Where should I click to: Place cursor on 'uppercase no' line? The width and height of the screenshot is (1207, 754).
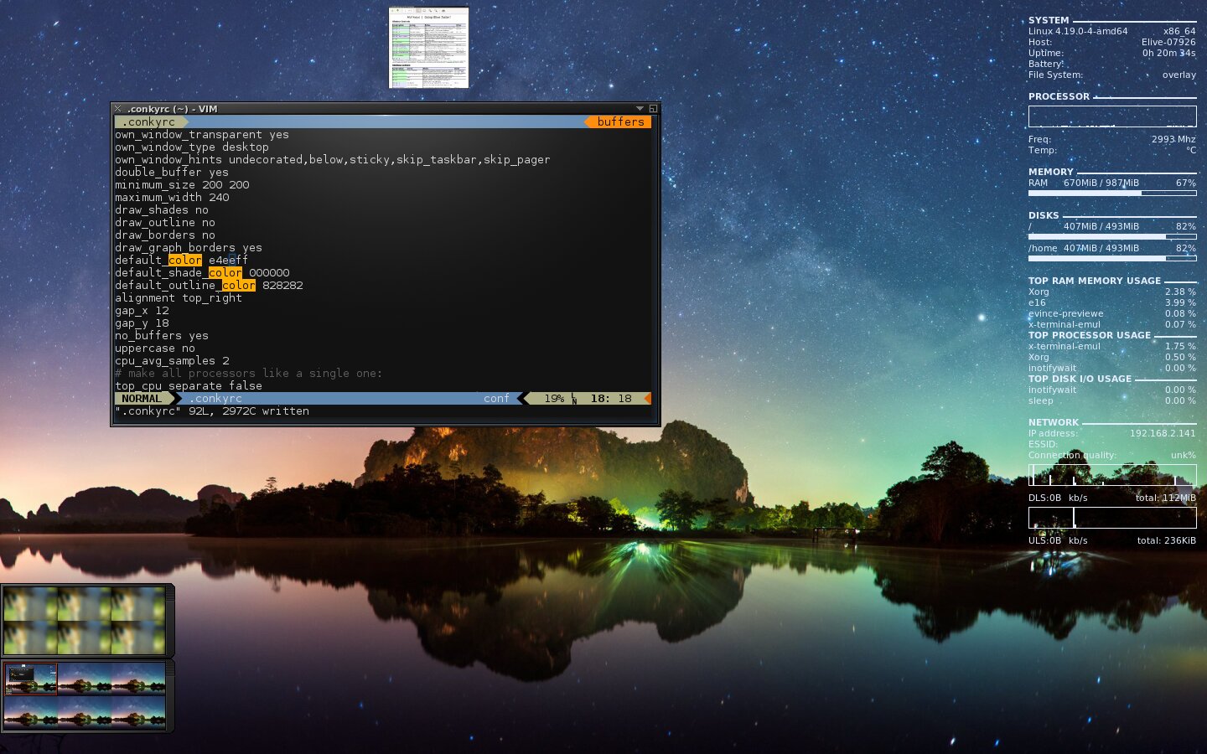(155, 349)
